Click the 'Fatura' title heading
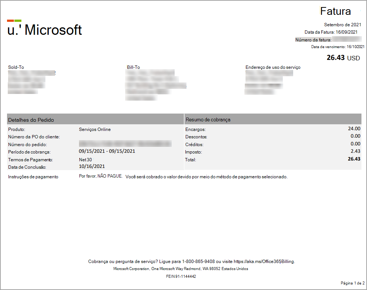 coord(335,11)
